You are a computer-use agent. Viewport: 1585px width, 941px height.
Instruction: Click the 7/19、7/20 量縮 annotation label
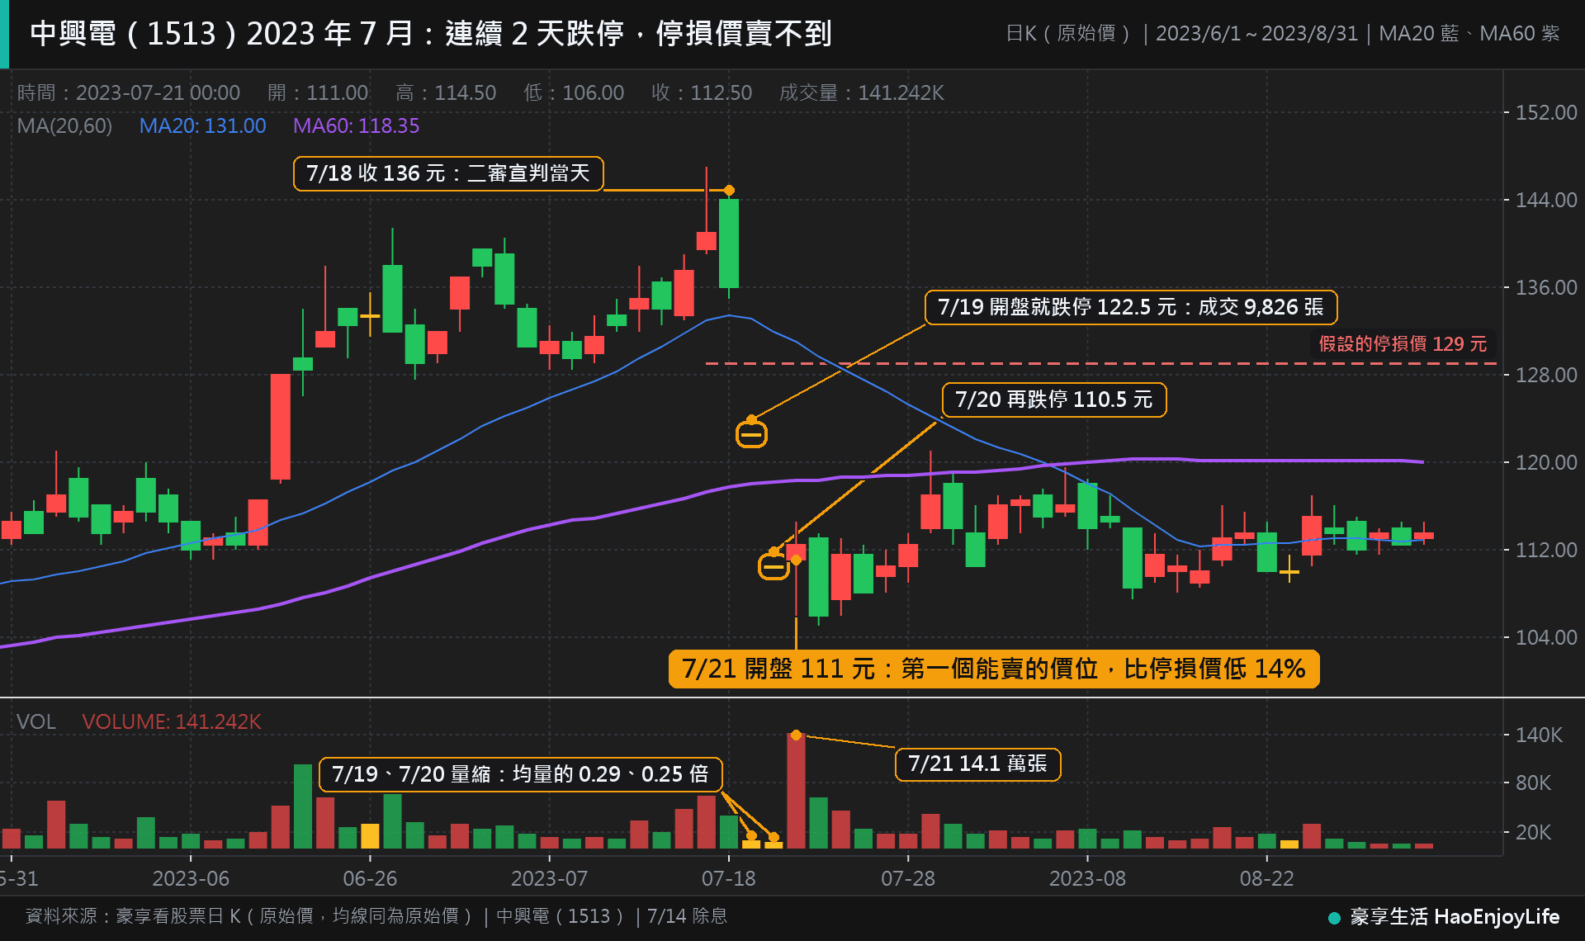520,774
